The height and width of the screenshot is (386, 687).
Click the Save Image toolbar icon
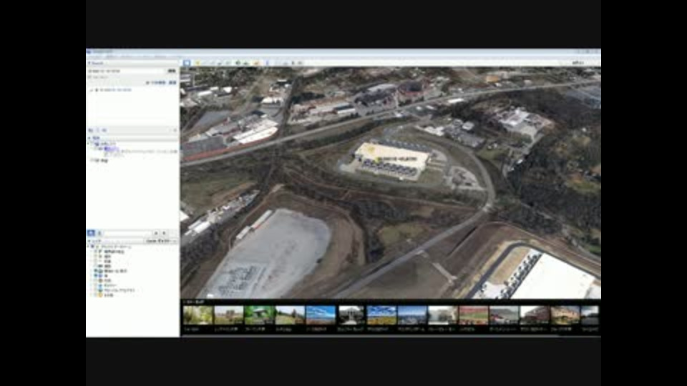coord(293,63)
